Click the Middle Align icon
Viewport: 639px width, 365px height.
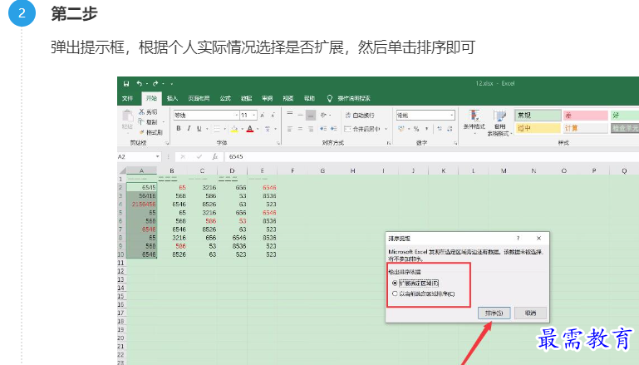click(300, 115)
